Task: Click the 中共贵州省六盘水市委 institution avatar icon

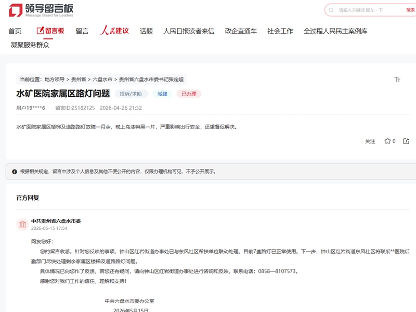Action: 22,224
